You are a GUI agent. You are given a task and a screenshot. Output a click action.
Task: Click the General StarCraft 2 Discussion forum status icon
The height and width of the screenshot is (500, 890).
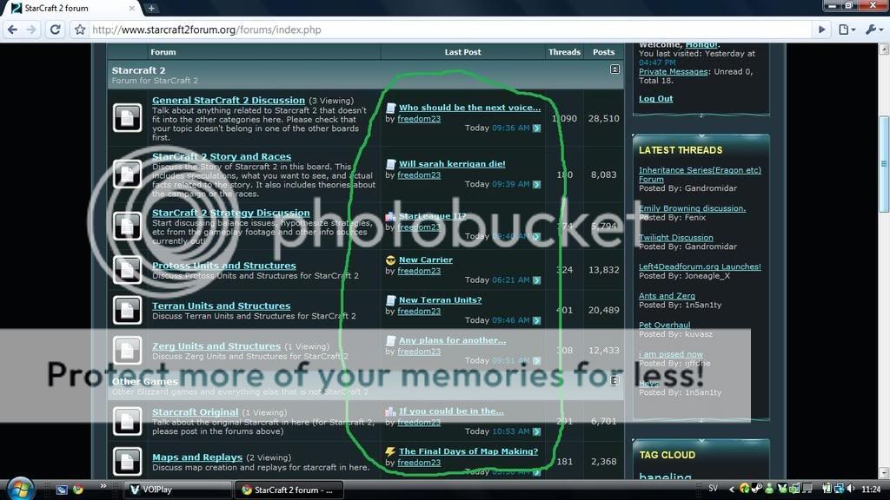click(127, 118)
